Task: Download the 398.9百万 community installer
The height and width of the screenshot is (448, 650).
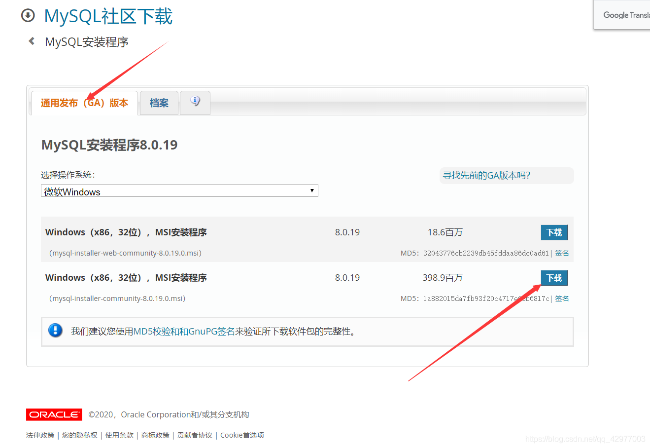Action: pyautogui.click(x=554, y=278)
